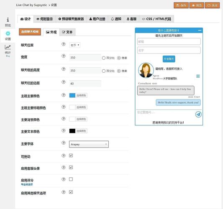This screenshot has height=209, width=223.
Task: Open the hamburger menu in chat preview
Action: click(x=198, y=76)
